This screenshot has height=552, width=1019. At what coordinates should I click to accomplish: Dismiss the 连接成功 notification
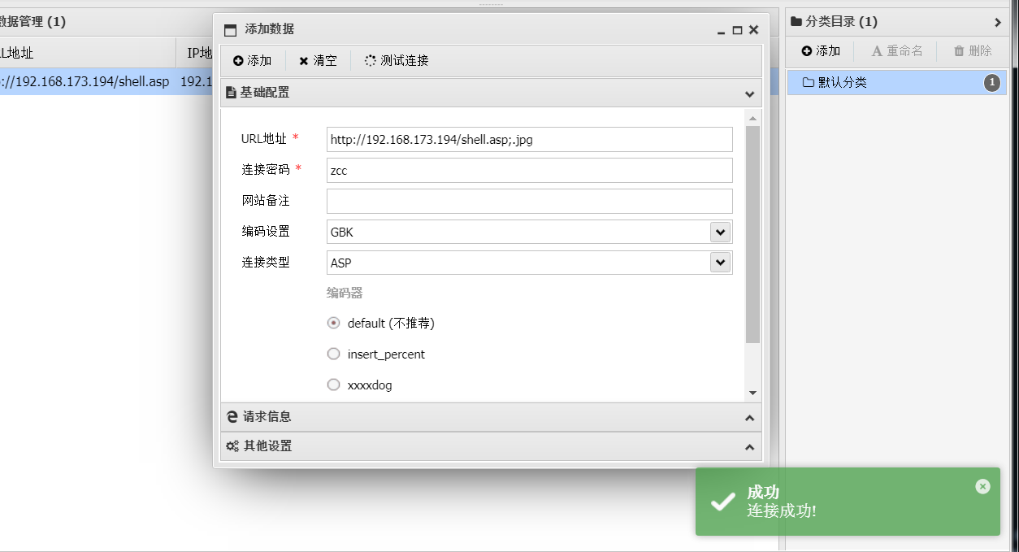pos(983,486)
